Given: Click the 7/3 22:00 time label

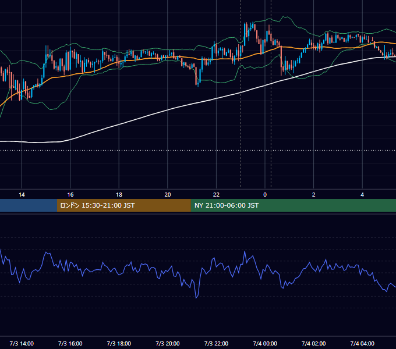Looking at the screenshot, I should click(216, 343).
